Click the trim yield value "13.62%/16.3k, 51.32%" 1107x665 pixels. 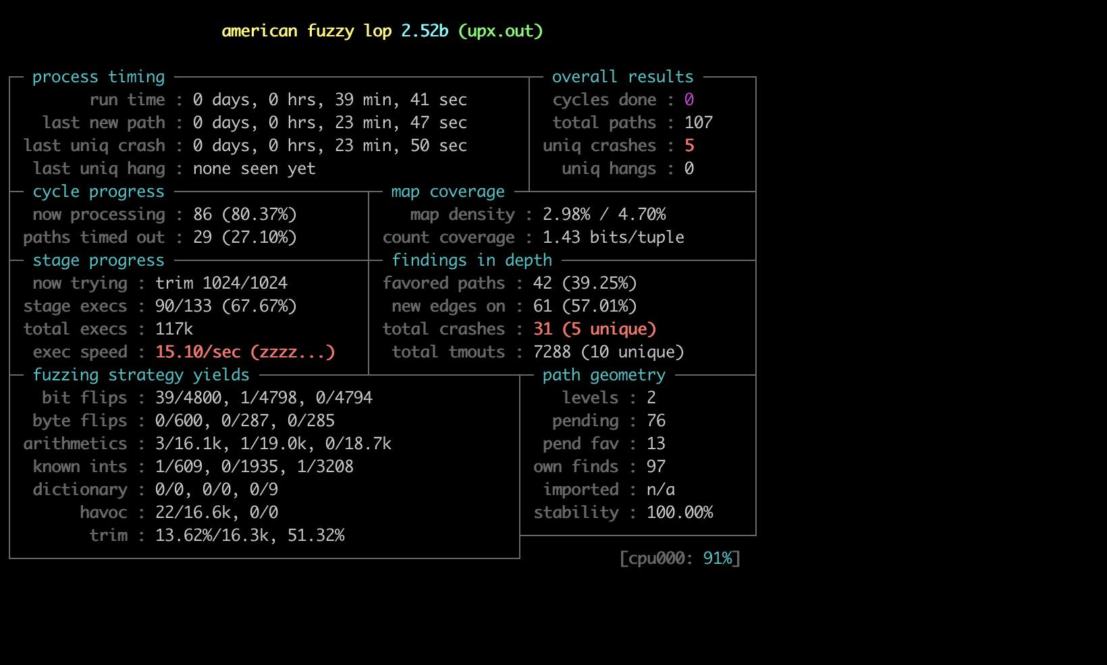point(250,536)
